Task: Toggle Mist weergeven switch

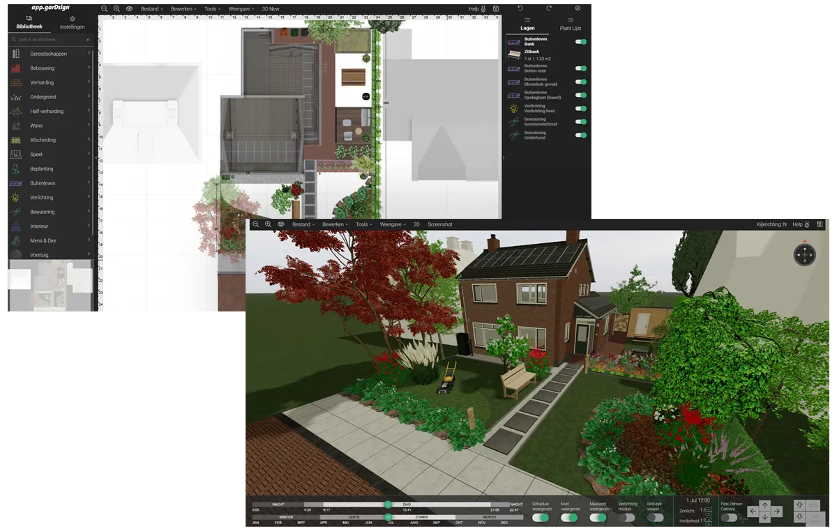Action: pos(570,518)
